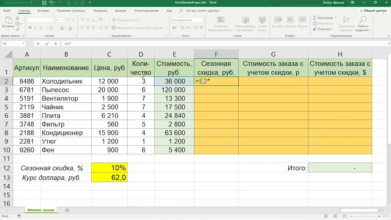391x220 pixels.
Task: Open the Name Box dropdown
Action: click(x=24, y=44)
